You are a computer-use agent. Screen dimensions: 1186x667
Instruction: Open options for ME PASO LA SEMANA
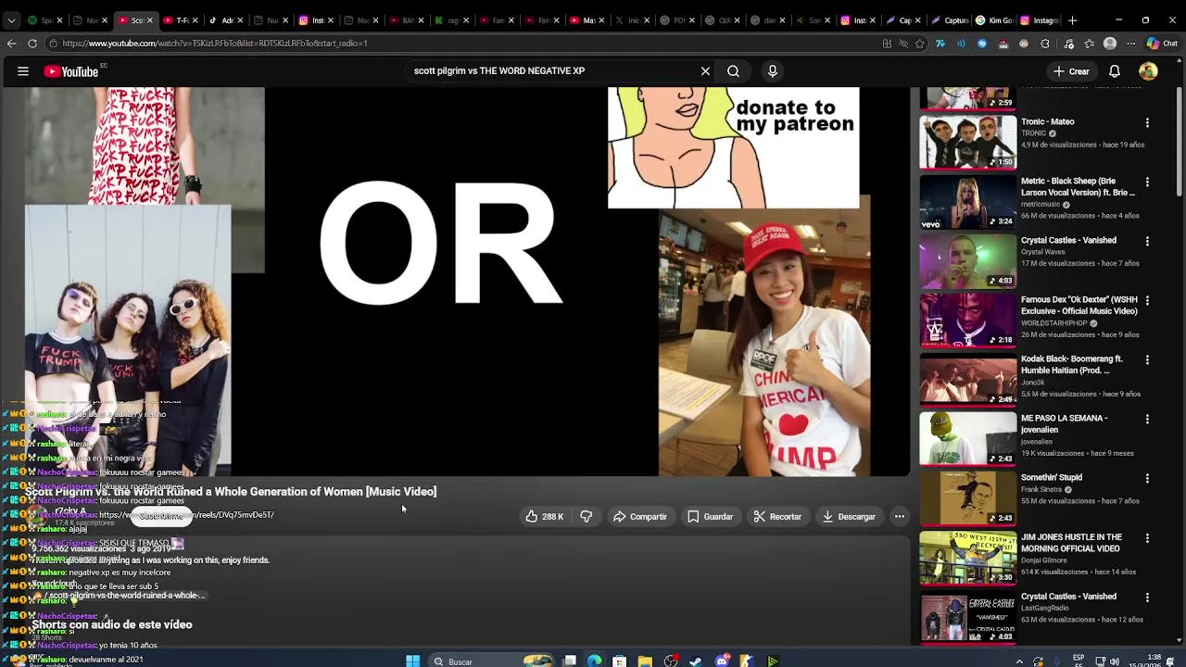(x=1147, y=419)
